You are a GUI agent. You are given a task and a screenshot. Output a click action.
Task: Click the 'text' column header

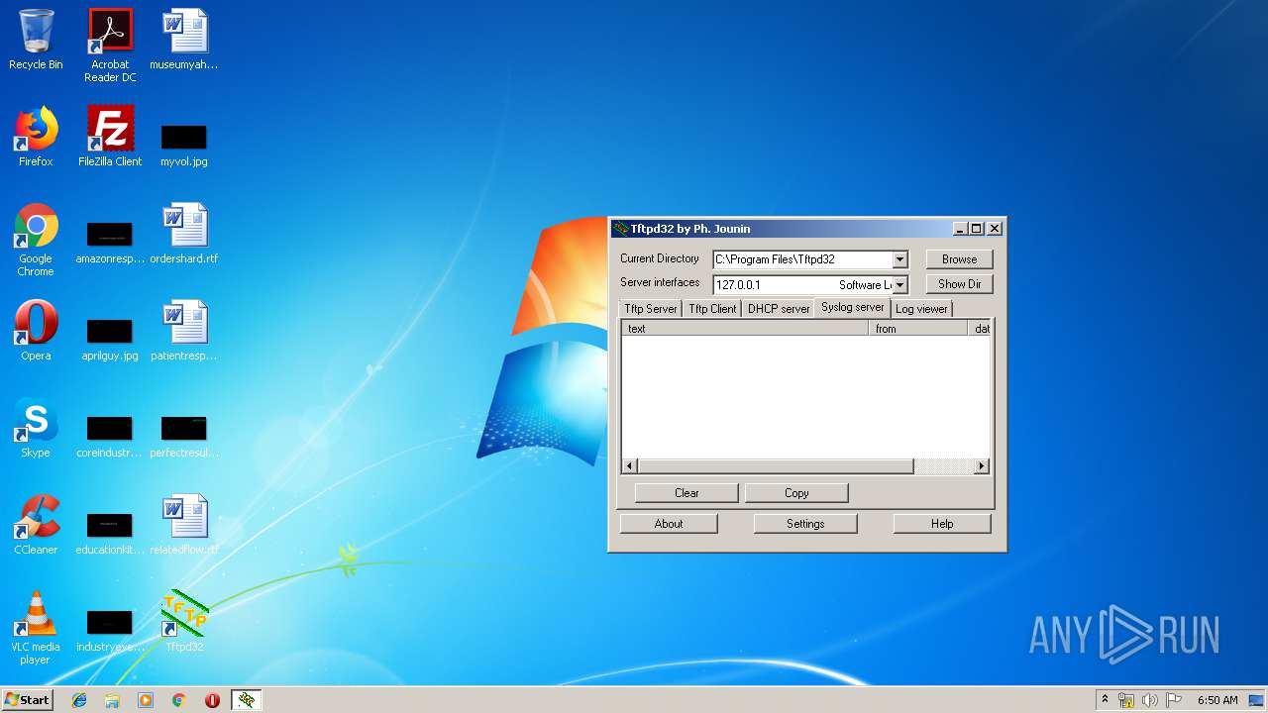tap(745, 329)
